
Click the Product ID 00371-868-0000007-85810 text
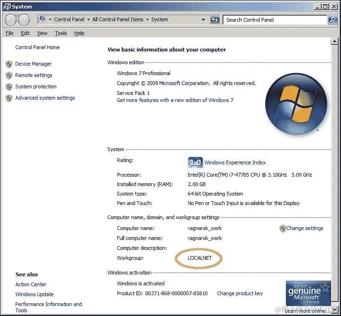pos(162,293)
